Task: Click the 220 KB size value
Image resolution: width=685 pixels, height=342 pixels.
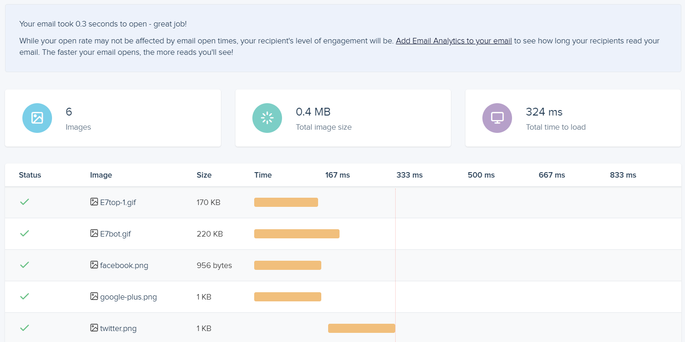Action: [x=210, y=234]
